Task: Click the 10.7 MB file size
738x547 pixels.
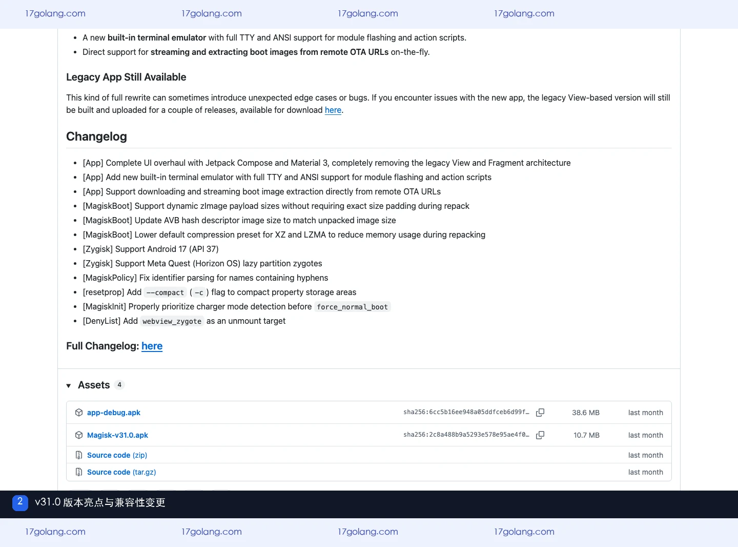Action: 586,435
